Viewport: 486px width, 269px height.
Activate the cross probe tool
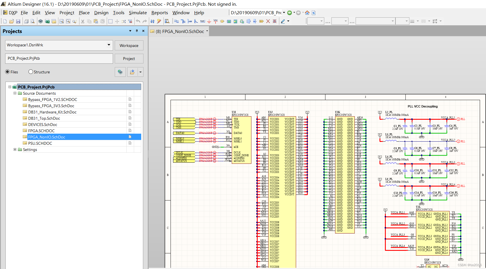pos(159,21)
